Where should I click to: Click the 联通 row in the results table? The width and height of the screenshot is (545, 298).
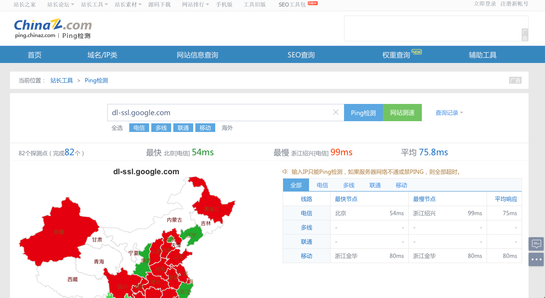point(402,242)
